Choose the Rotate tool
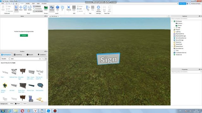Image resolution: width=202 pixels, height=113 pixels. (30, 8)
